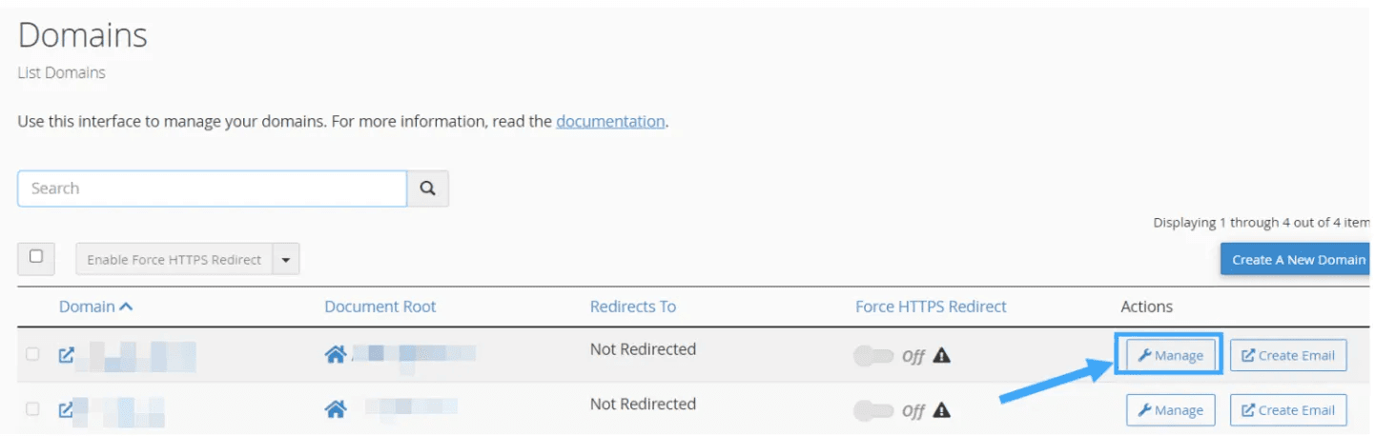Check the second domain row checkbox

33,409
